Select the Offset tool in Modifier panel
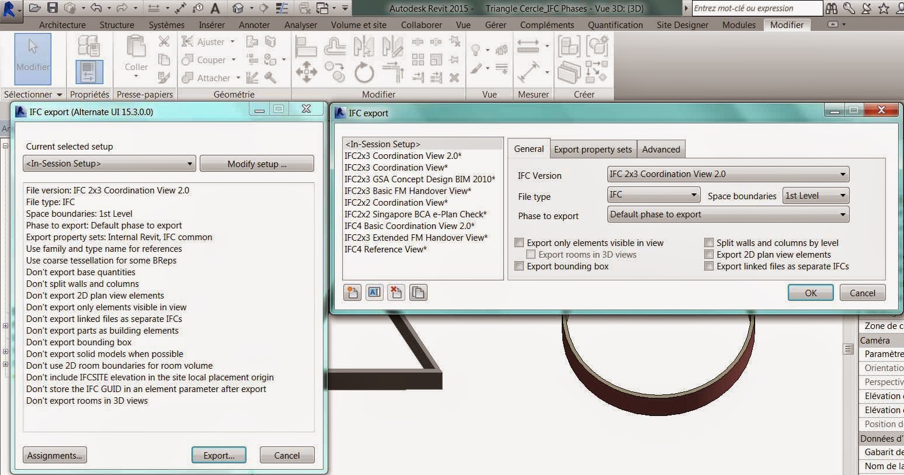904x475 pixels. (x=335, y=46)
